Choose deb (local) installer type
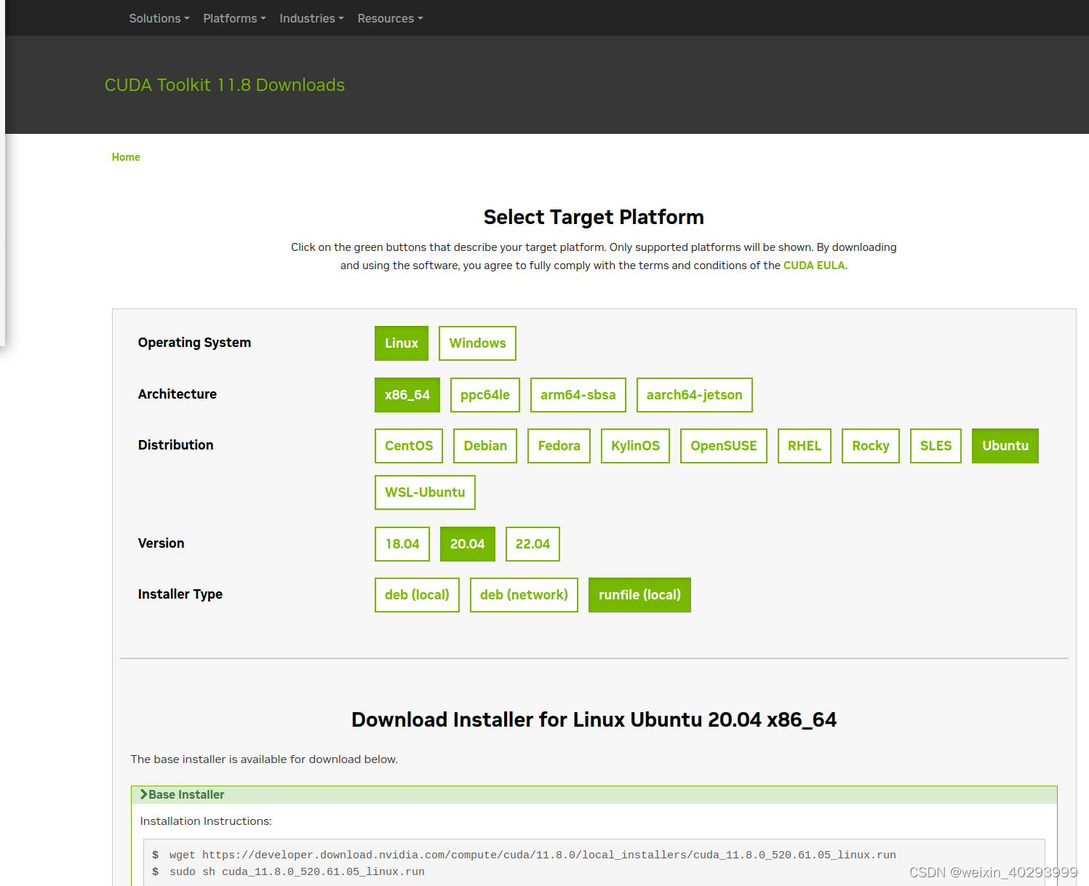The height and width of the screenshot is (886, 1089). (417, 595)
